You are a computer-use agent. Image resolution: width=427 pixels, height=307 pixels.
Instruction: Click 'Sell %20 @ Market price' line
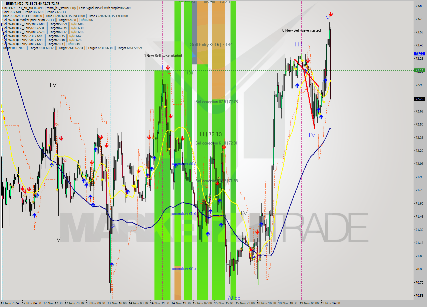[x=47, y=20]
